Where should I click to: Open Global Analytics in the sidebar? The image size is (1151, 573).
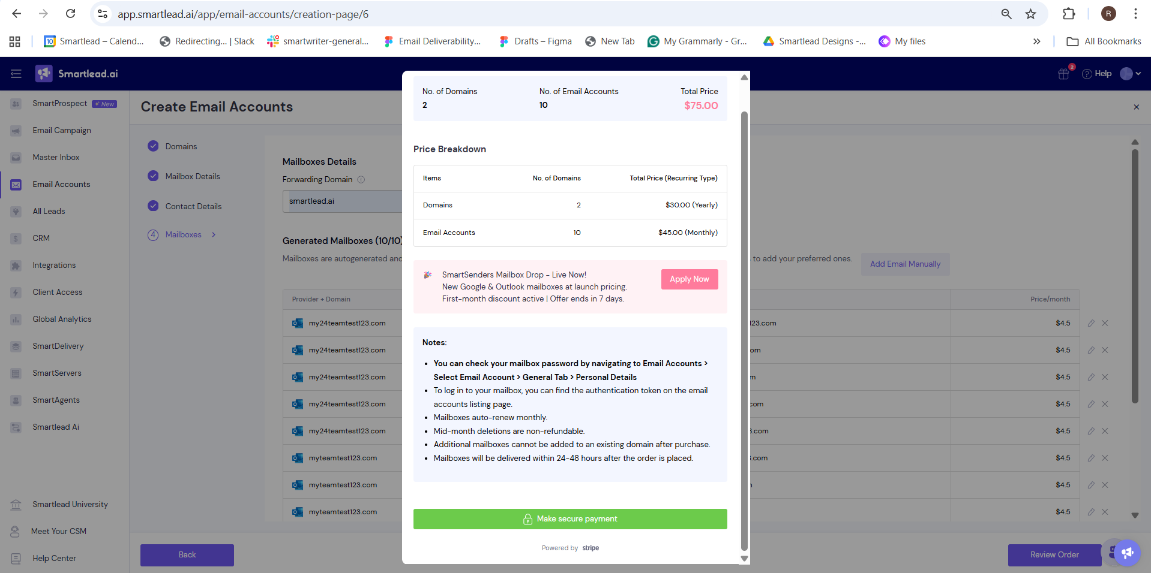click(x=62, y=319)
